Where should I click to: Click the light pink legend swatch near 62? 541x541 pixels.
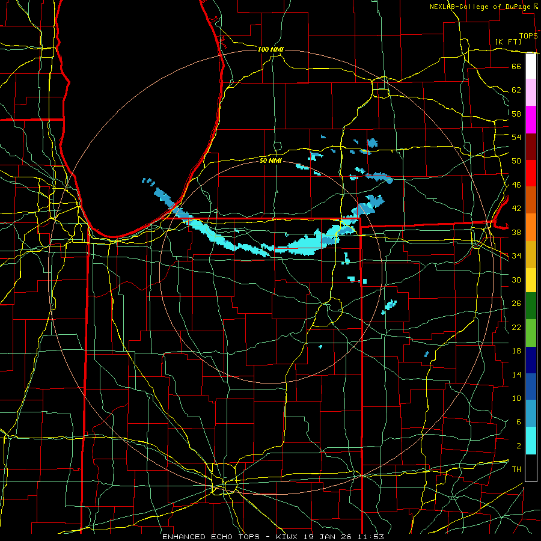click(x=531, y=93)
